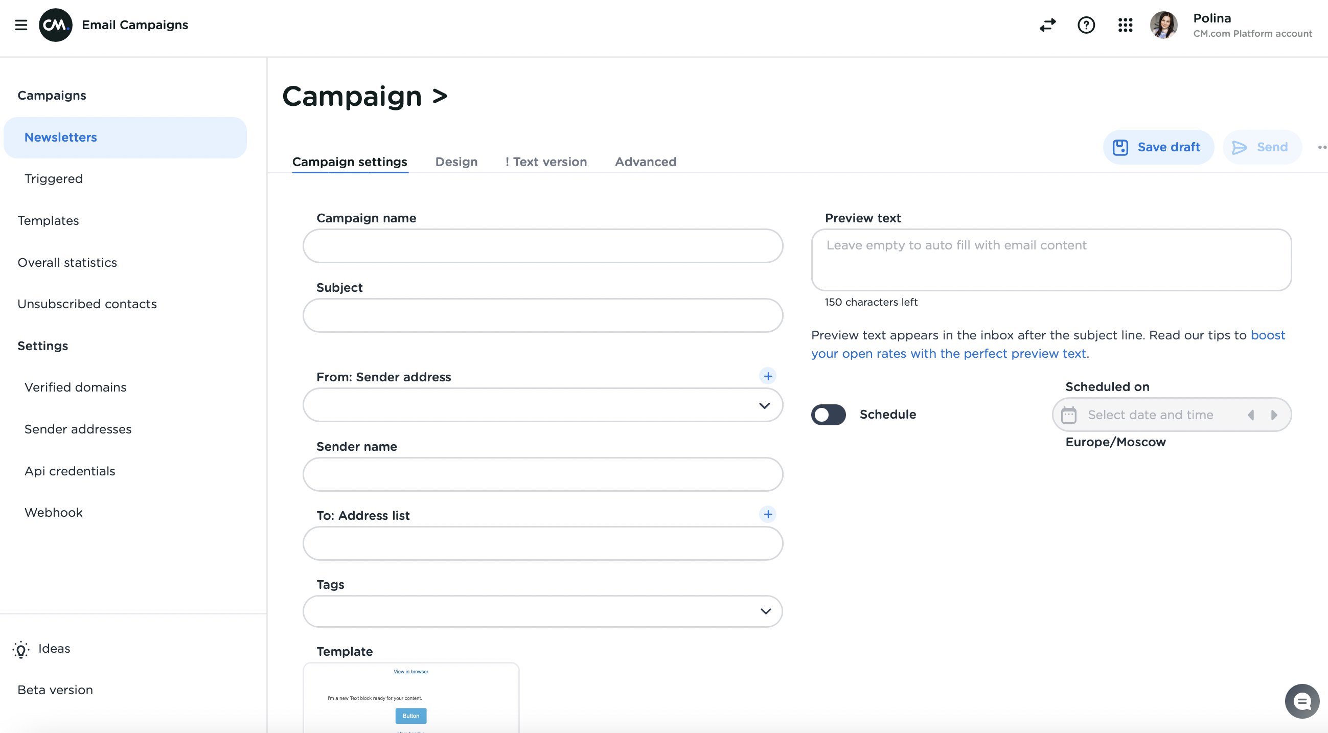Click inside the Subject field
The width and height of the screenshot is (1328, 733).
[x=542, y=315]
